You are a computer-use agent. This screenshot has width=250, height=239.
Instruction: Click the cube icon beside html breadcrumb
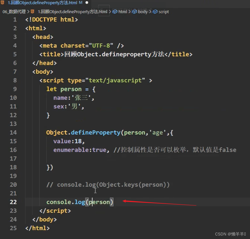pyautogui.click(x=115, y=12)
